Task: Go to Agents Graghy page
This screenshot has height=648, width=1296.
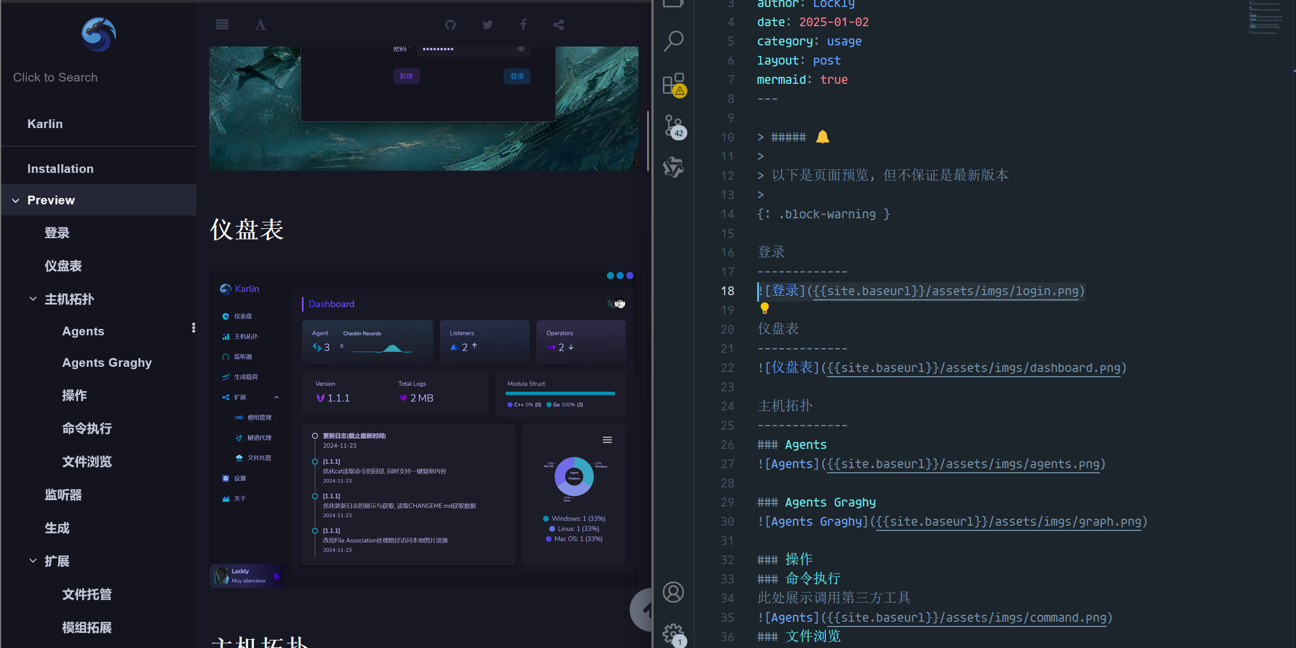Action: [x=107, y=363]
